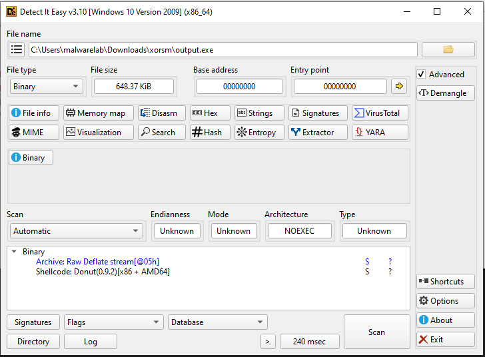Open the Memory map view

tap(99, 113)
